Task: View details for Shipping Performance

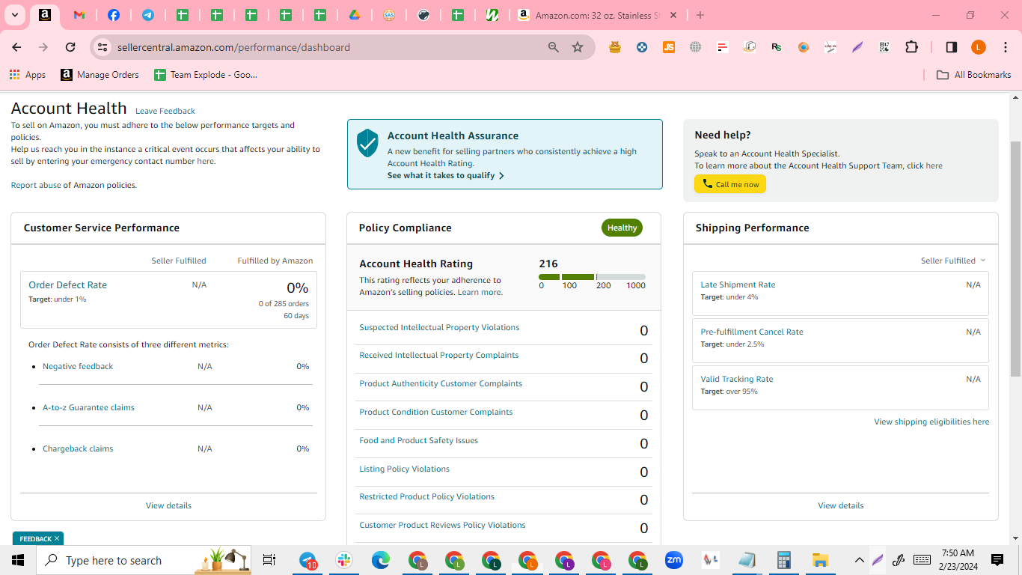Action: click(x=841, y=505)
